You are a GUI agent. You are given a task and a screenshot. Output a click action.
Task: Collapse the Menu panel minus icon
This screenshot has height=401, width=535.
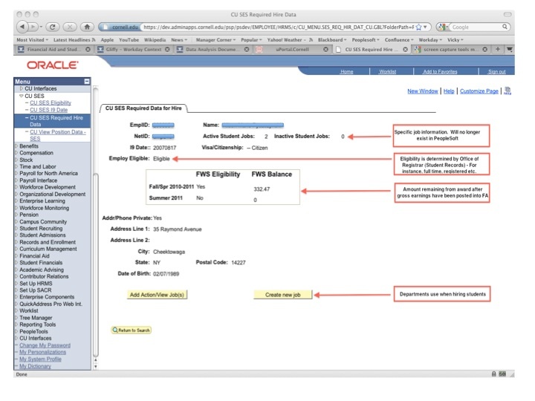[x=87, y=81]
